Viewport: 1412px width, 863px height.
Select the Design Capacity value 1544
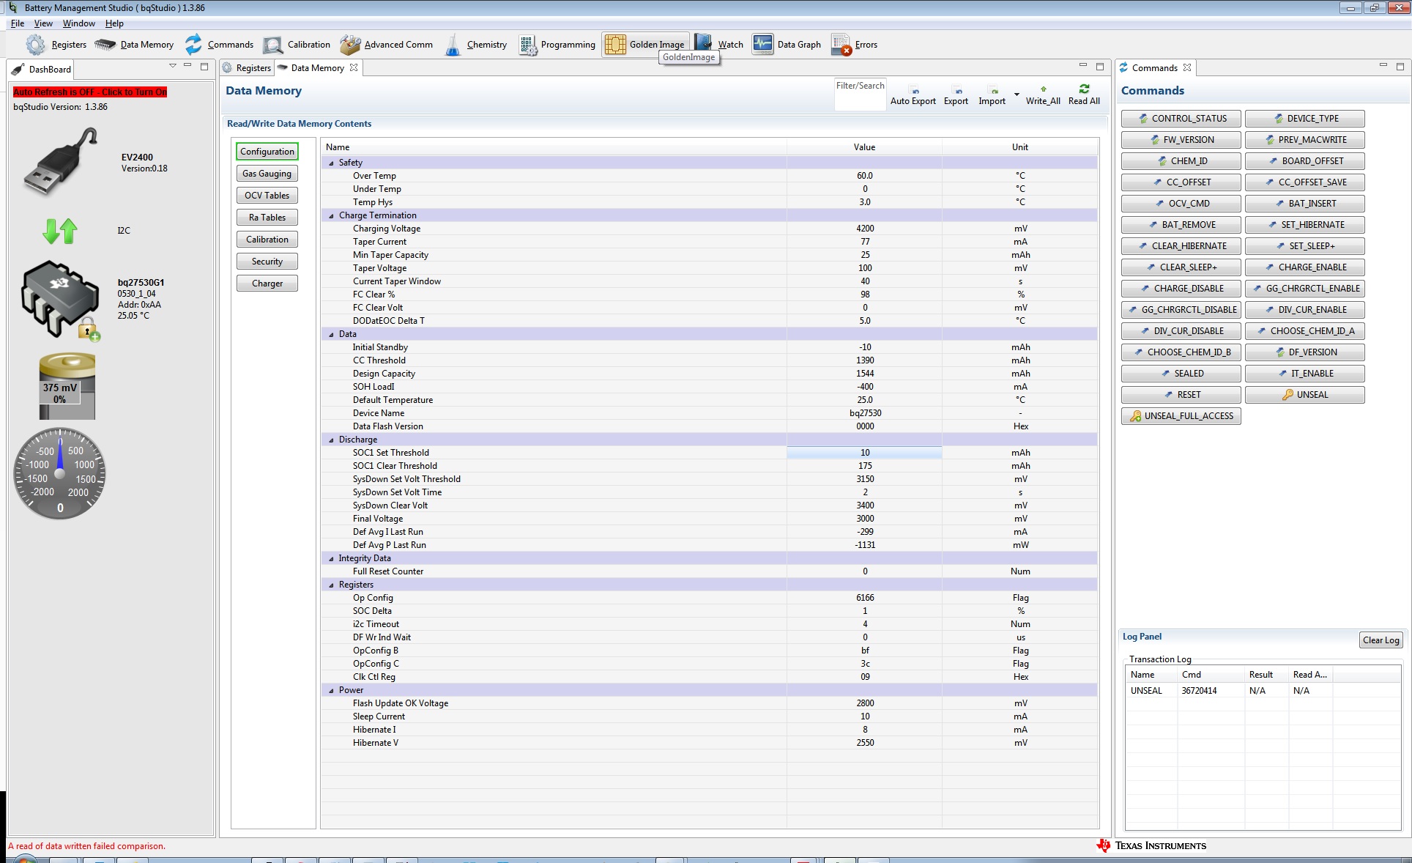(x=864, y=374)
